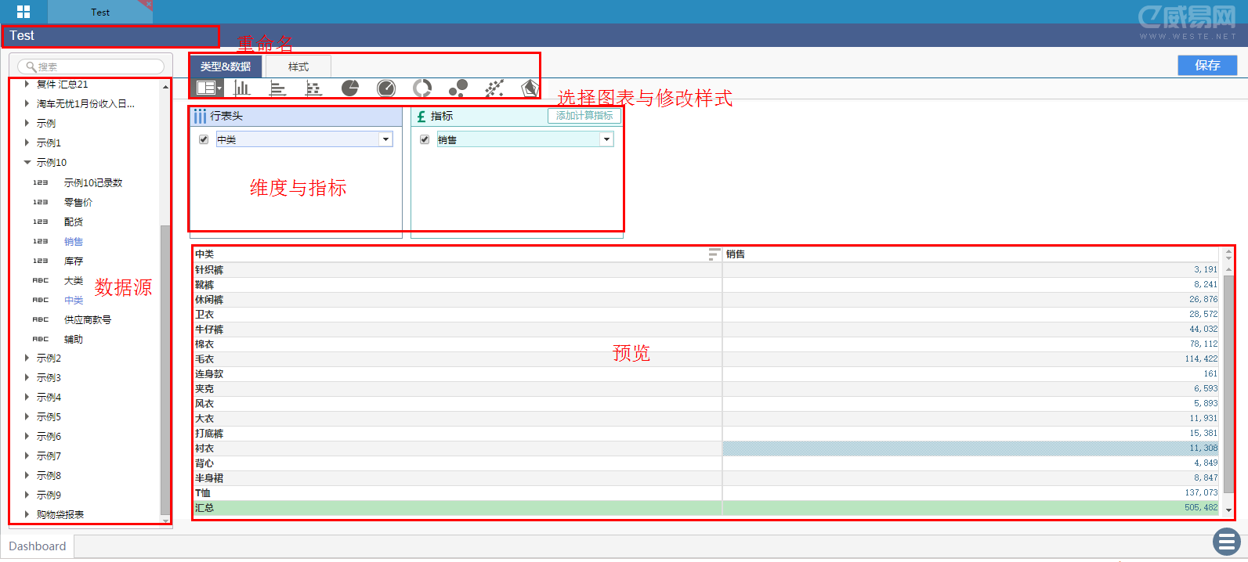Open the 中类 dimension dropdown arrow
The height and width of the screenshot is (562, 1248).
pos(385,139)
